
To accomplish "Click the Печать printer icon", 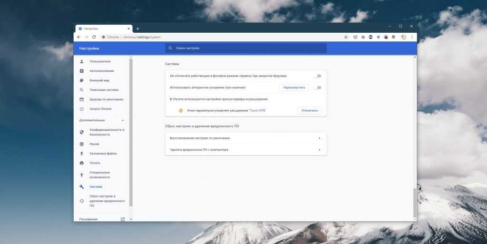I will (x=82, y=163).
